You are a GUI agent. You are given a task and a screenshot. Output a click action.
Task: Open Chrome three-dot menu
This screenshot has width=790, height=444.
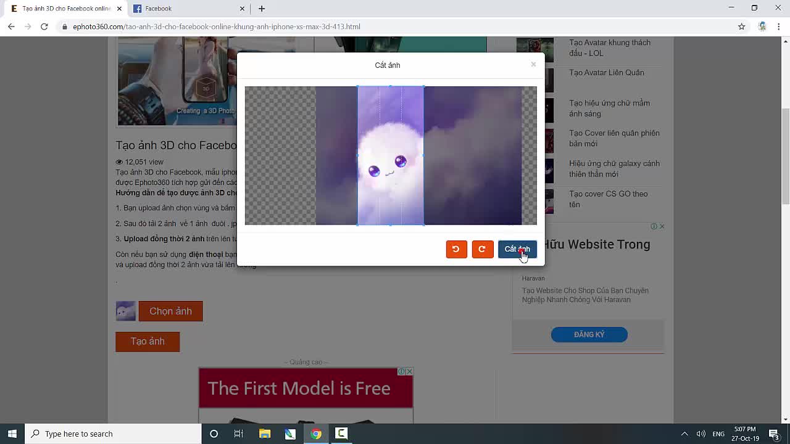[779, 27]
